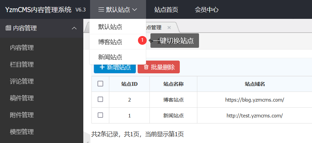Click the red number 1 badge

pyautogui.click(x=142, y=40)
